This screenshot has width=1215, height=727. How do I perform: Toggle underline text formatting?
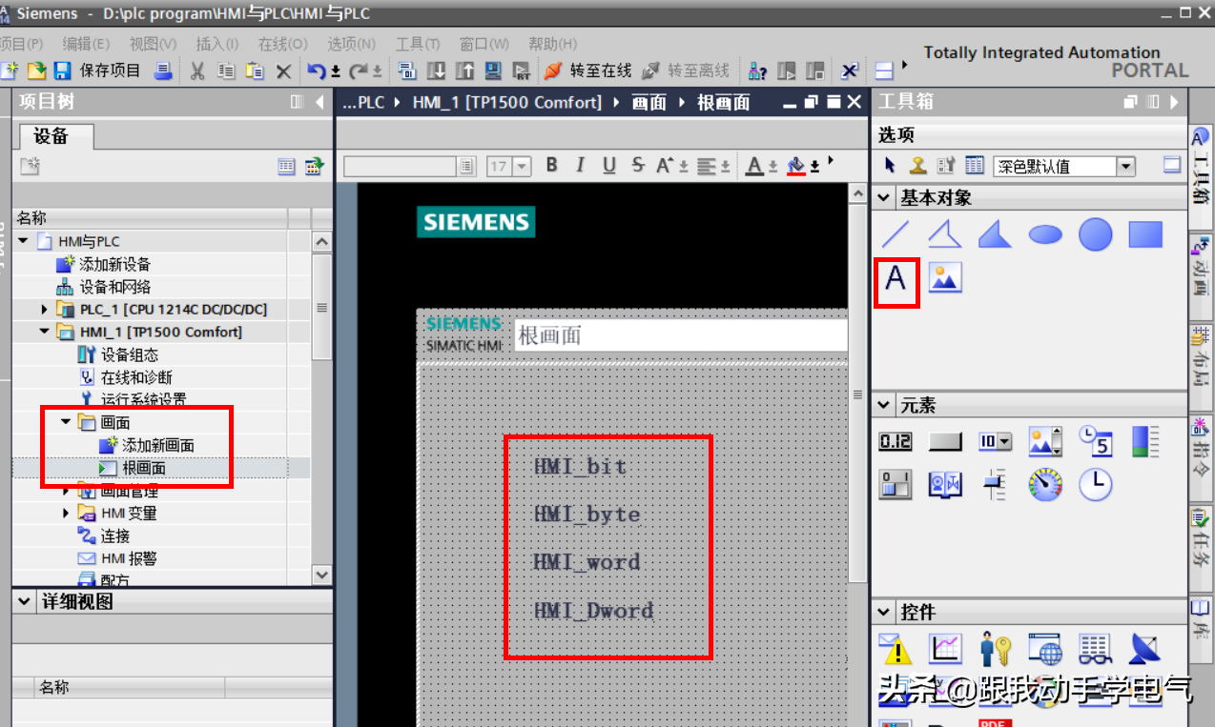[609, 166]
